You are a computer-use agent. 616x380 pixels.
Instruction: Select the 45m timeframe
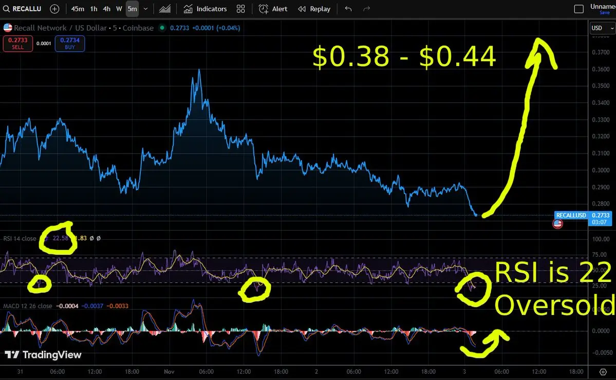pos(78,9)
